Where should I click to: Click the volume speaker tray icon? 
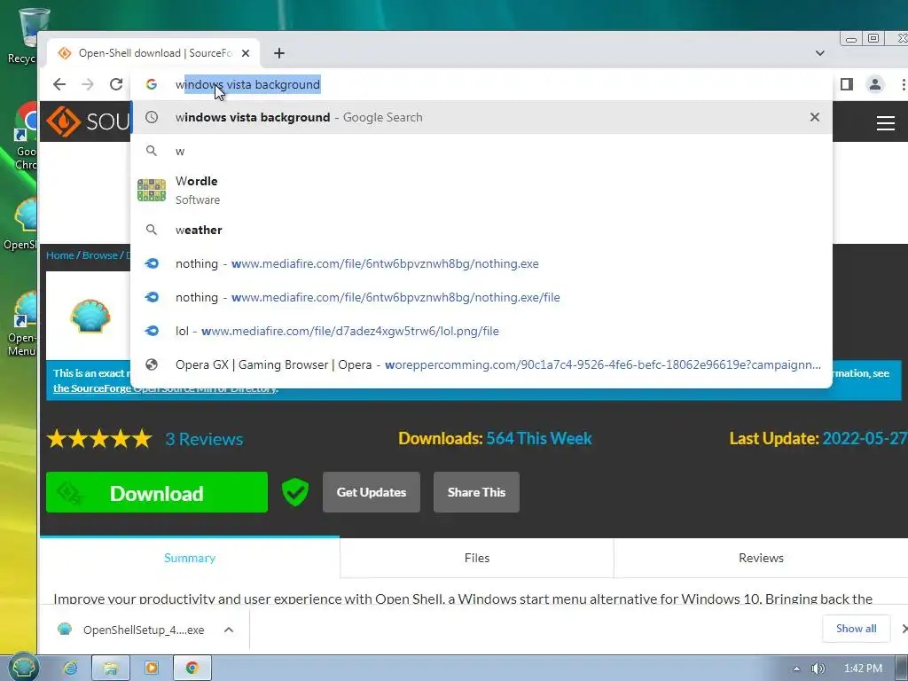click(x=817, y=669)
